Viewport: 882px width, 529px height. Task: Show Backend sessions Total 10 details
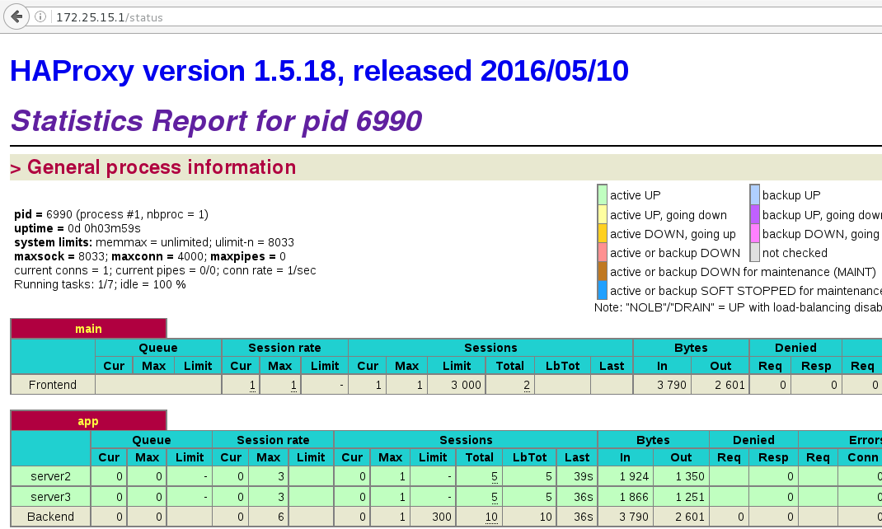pyautogui.click(x=491, y=517)
